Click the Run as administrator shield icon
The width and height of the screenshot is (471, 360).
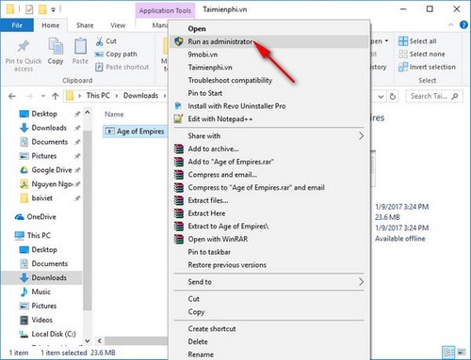point(179,41)
